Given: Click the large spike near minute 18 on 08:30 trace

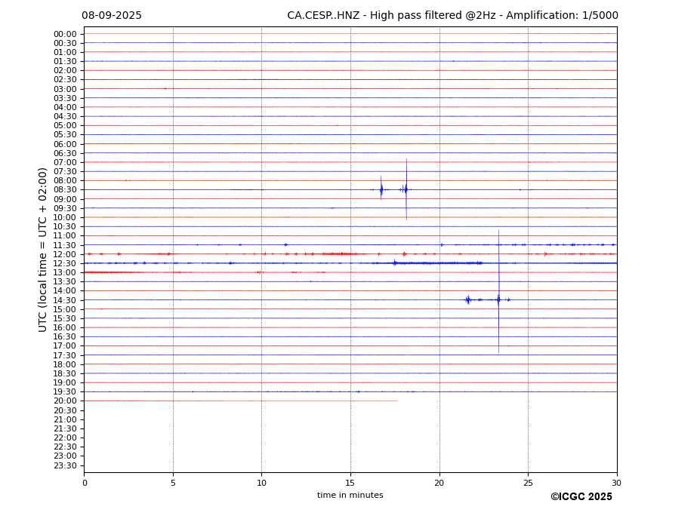Looking at the screenshot, I should (x=406, y=189).
